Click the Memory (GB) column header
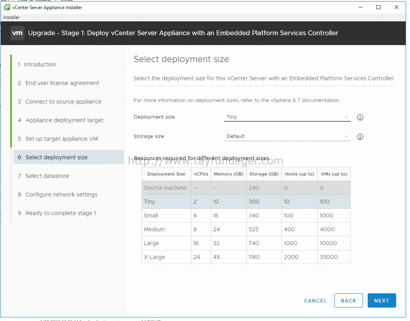 (x=229, y=174)
